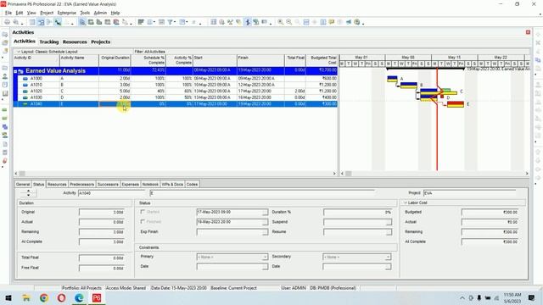This screenshot has height=305, width=543.
Task: Click the person Resources icon in sidebar
Action: (5, 76)
